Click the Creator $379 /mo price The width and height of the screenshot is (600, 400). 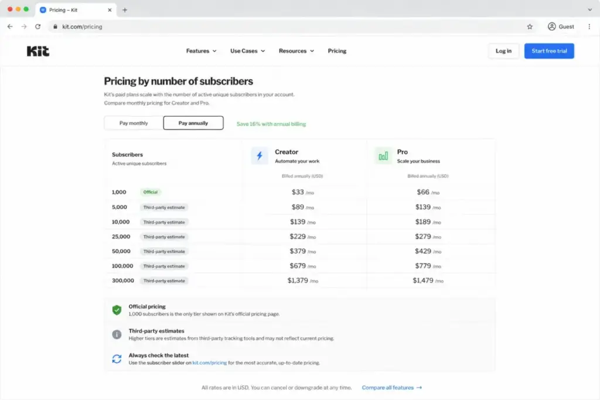coord(303,251)
